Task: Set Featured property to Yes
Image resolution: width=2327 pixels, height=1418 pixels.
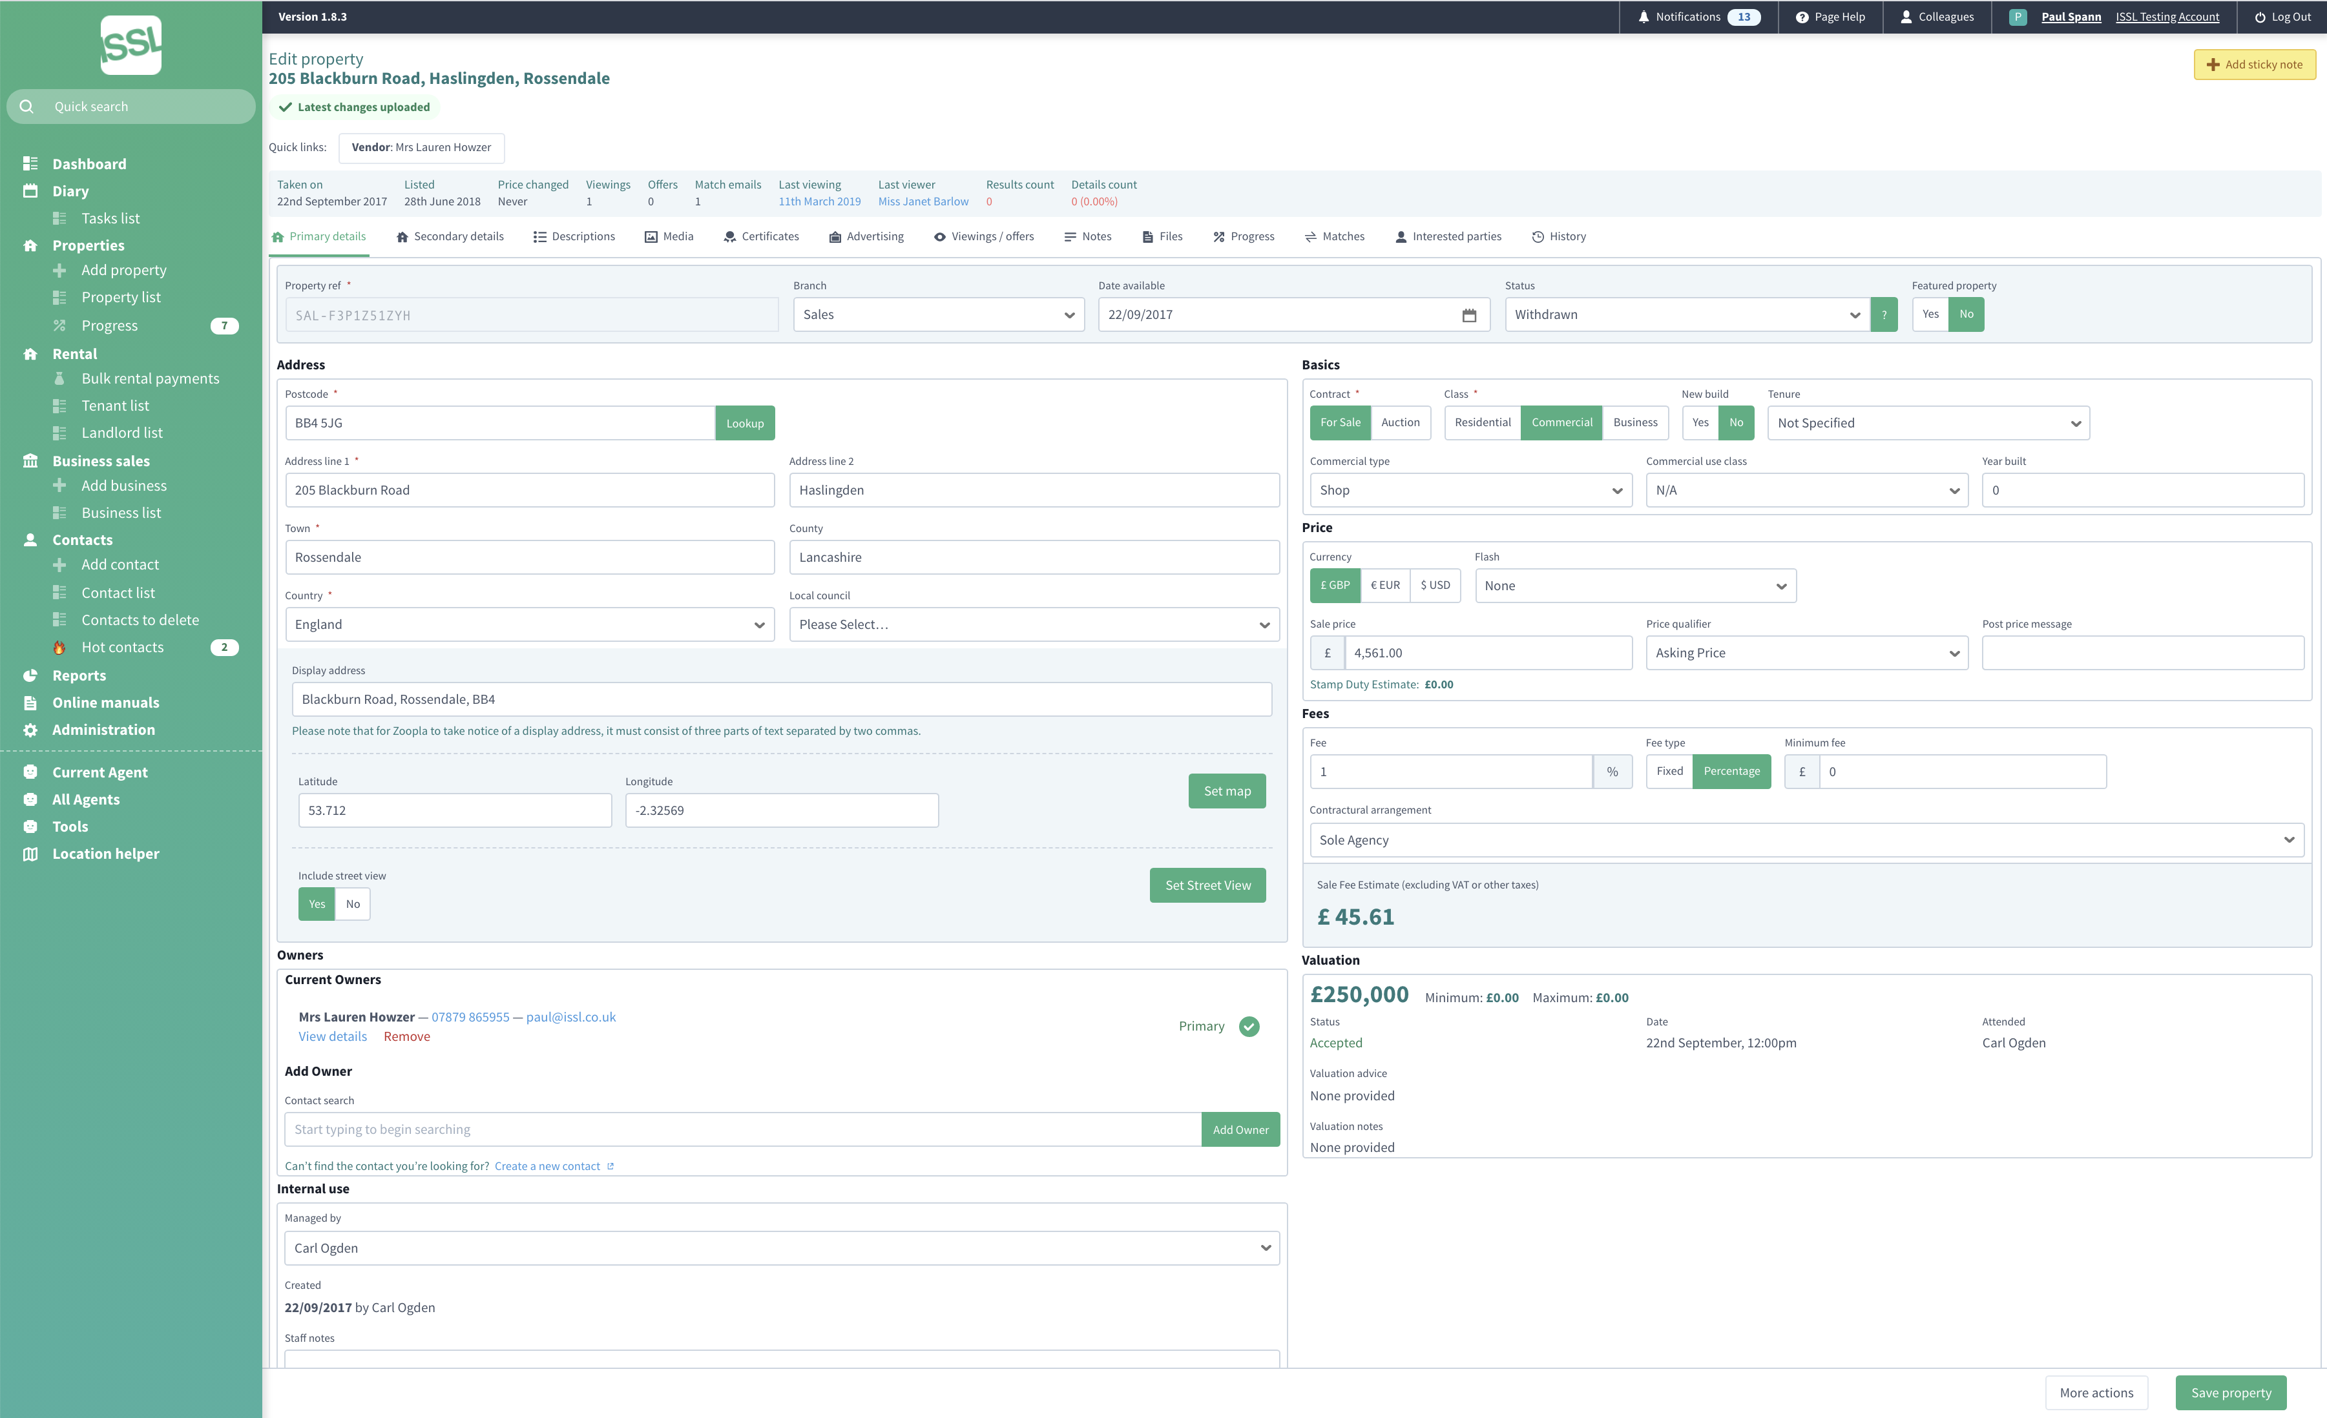Action: click(1930, 314)
